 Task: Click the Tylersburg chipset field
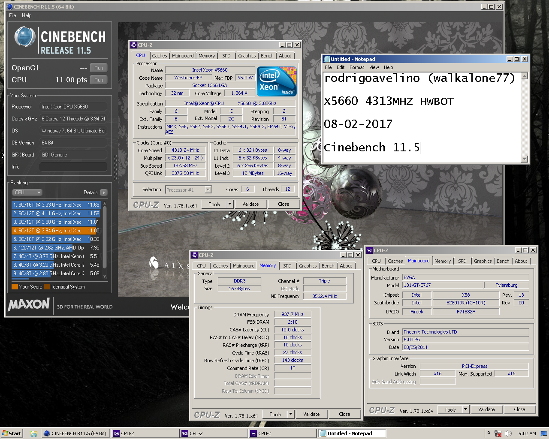coord(507,285)
